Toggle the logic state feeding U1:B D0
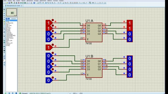Image resolution: width=168 pixels, height=94 pixels. pyautogui.click(x=49, y=56)
